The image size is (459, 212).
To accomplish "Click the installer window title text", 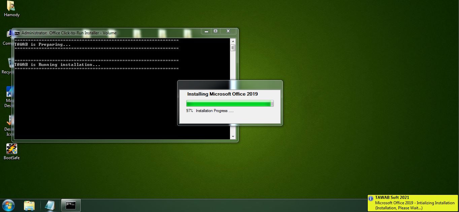I will click(x=69, y=33).
